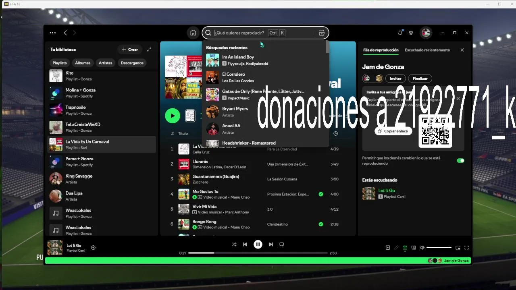Open Anuel AA artist result

click(265, 129)
